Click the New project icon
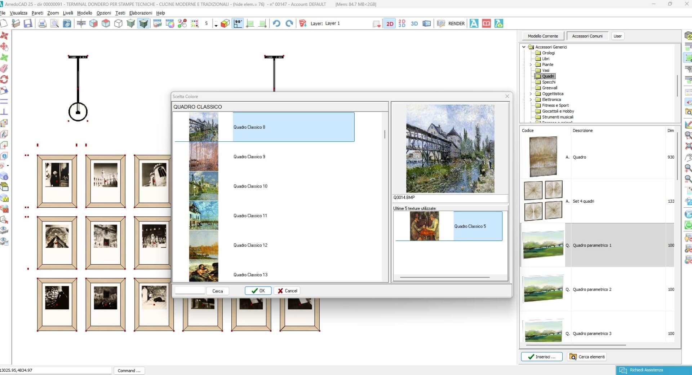The height and width of the screenshot is (375, 692). [4, 23]
